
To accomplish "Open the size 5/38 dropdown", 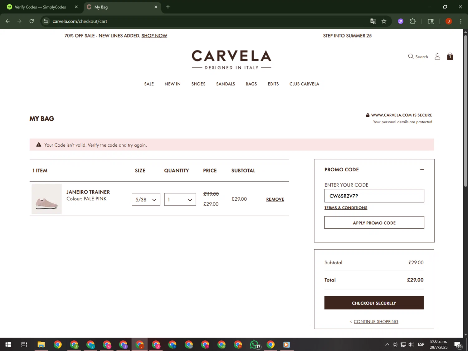I will pyautogui.click(x=146, y=200).
